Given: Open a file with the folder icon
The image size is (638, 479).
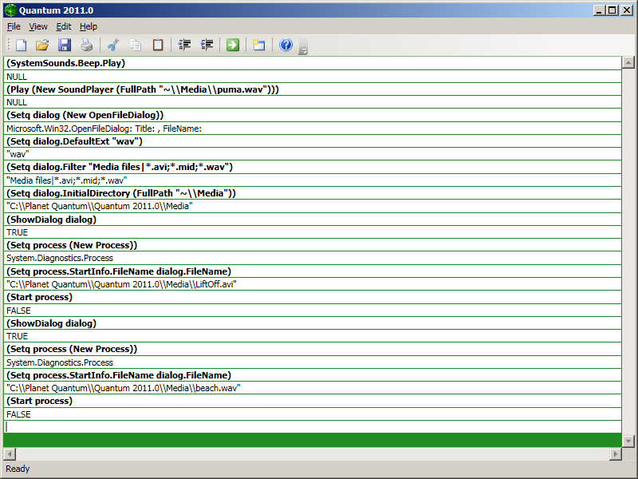Looking at the screenshot, I should tap(42, 45).
